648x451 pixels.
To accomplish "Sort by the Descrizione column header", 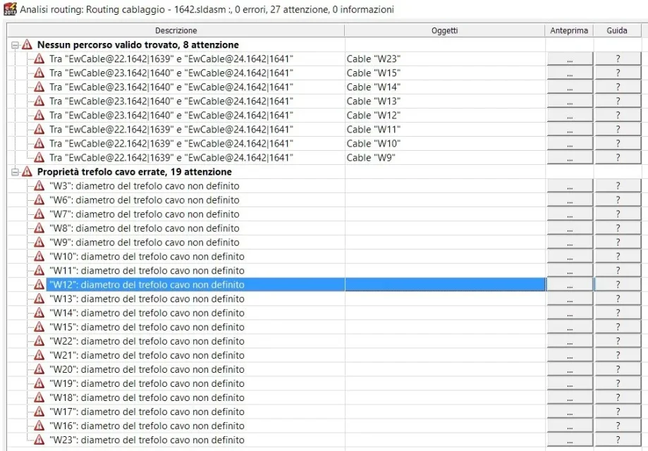I will 176,30.
